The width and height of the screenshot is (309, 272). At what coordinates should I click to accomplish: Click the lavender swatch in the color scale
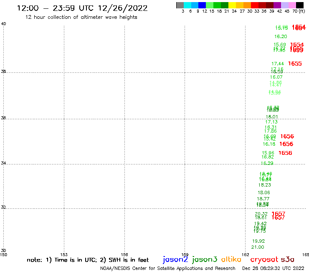click(284, 5)
